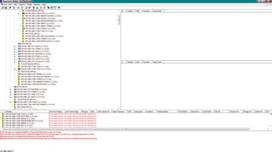Click the error icon beside API-MS-WIN-CORE-DATETIME in module list
Viewport: 272px width, 152px height.
pos(3,116)
